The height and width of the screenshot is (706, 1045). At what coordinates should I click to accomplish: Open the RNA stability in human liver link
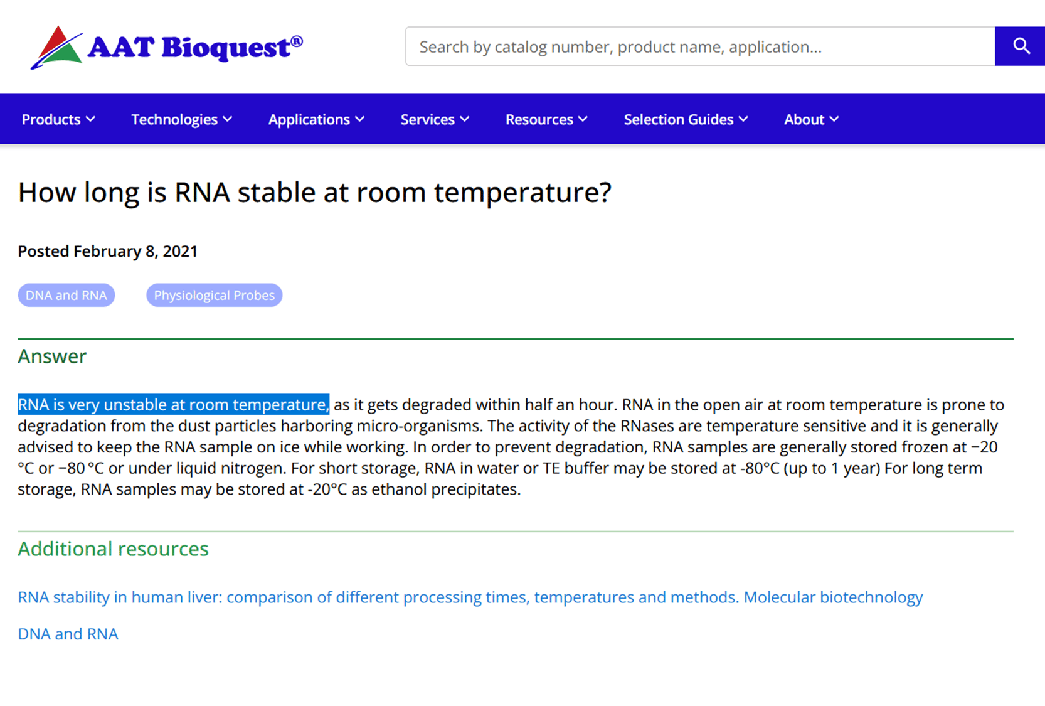coord(470,597)
